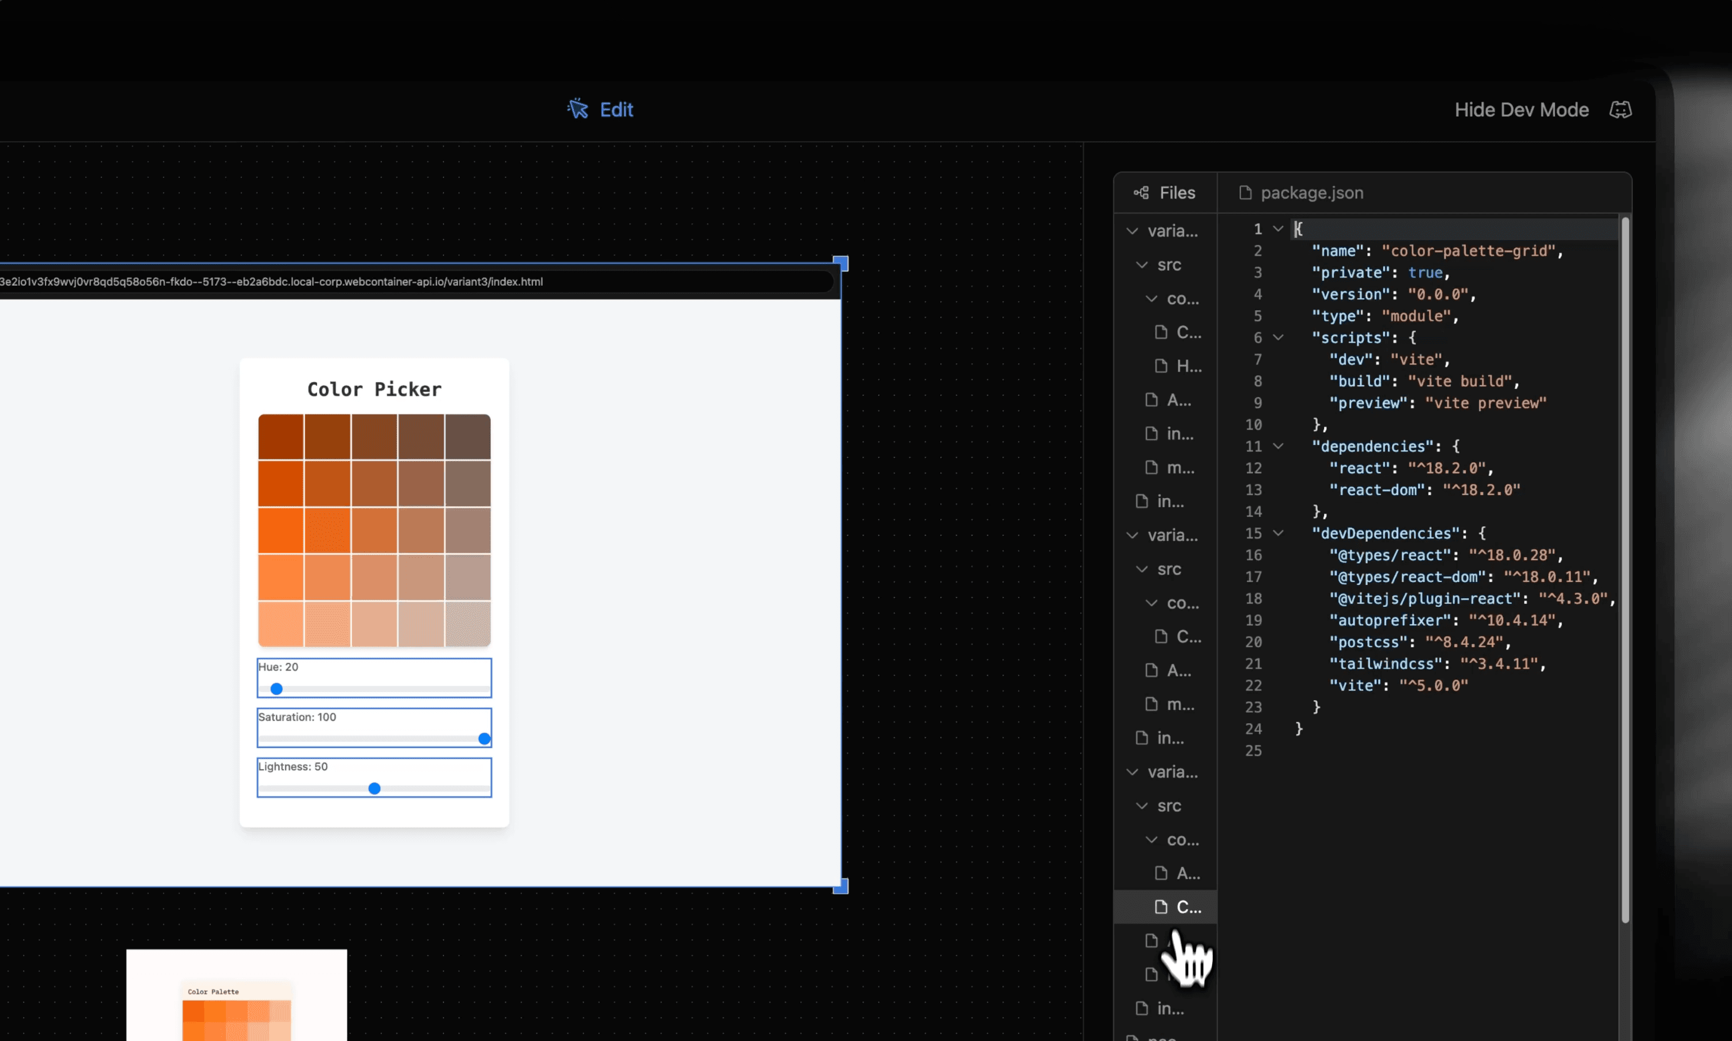This screenshot has height=1041, width=1732.
Task: Pick the top-right grayish brown swatch
Action: 468,437
